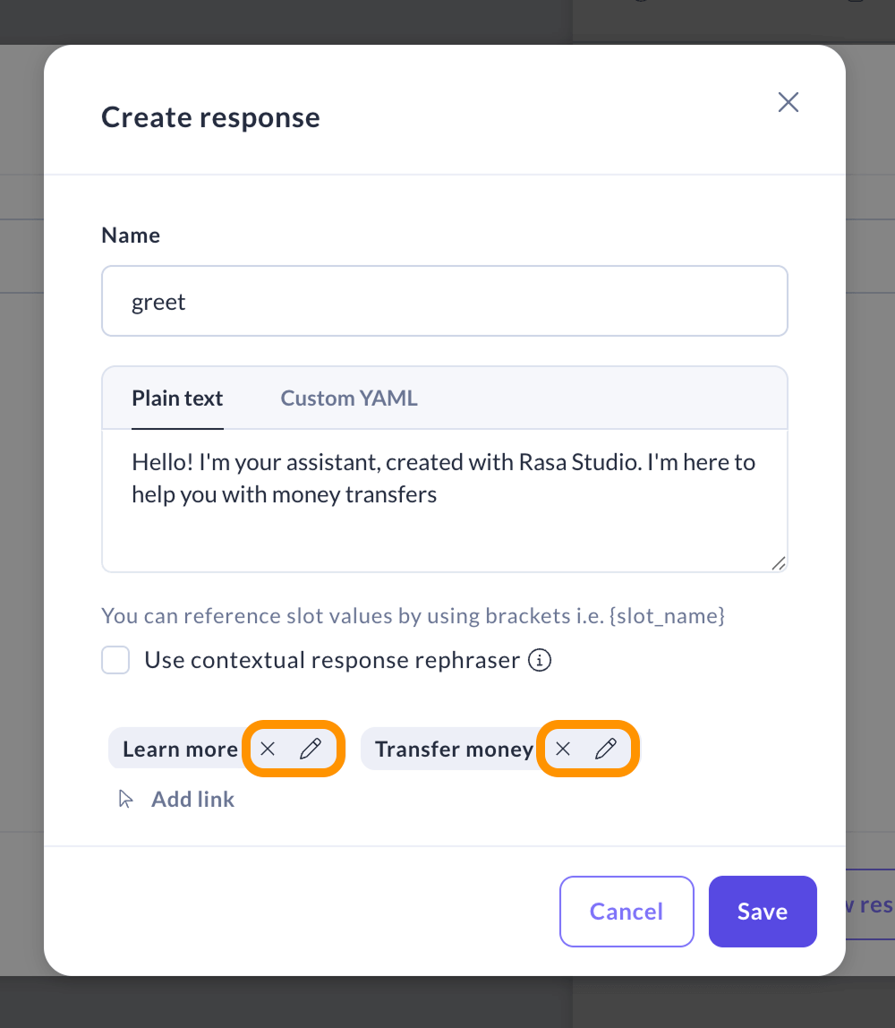Select the Learn more chip label
This screenshot has width=895, height=1028.
pyautogui.click(x=180, y=750)
